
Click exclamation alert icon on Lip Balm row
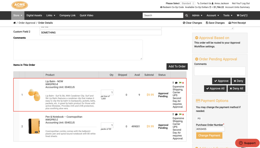tap(173, 83)
